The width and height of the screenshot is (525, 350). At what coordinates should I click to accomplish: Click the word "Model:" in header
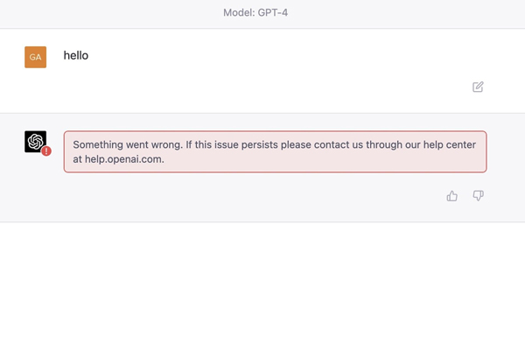pyautogui.click(x=239, y=13)
